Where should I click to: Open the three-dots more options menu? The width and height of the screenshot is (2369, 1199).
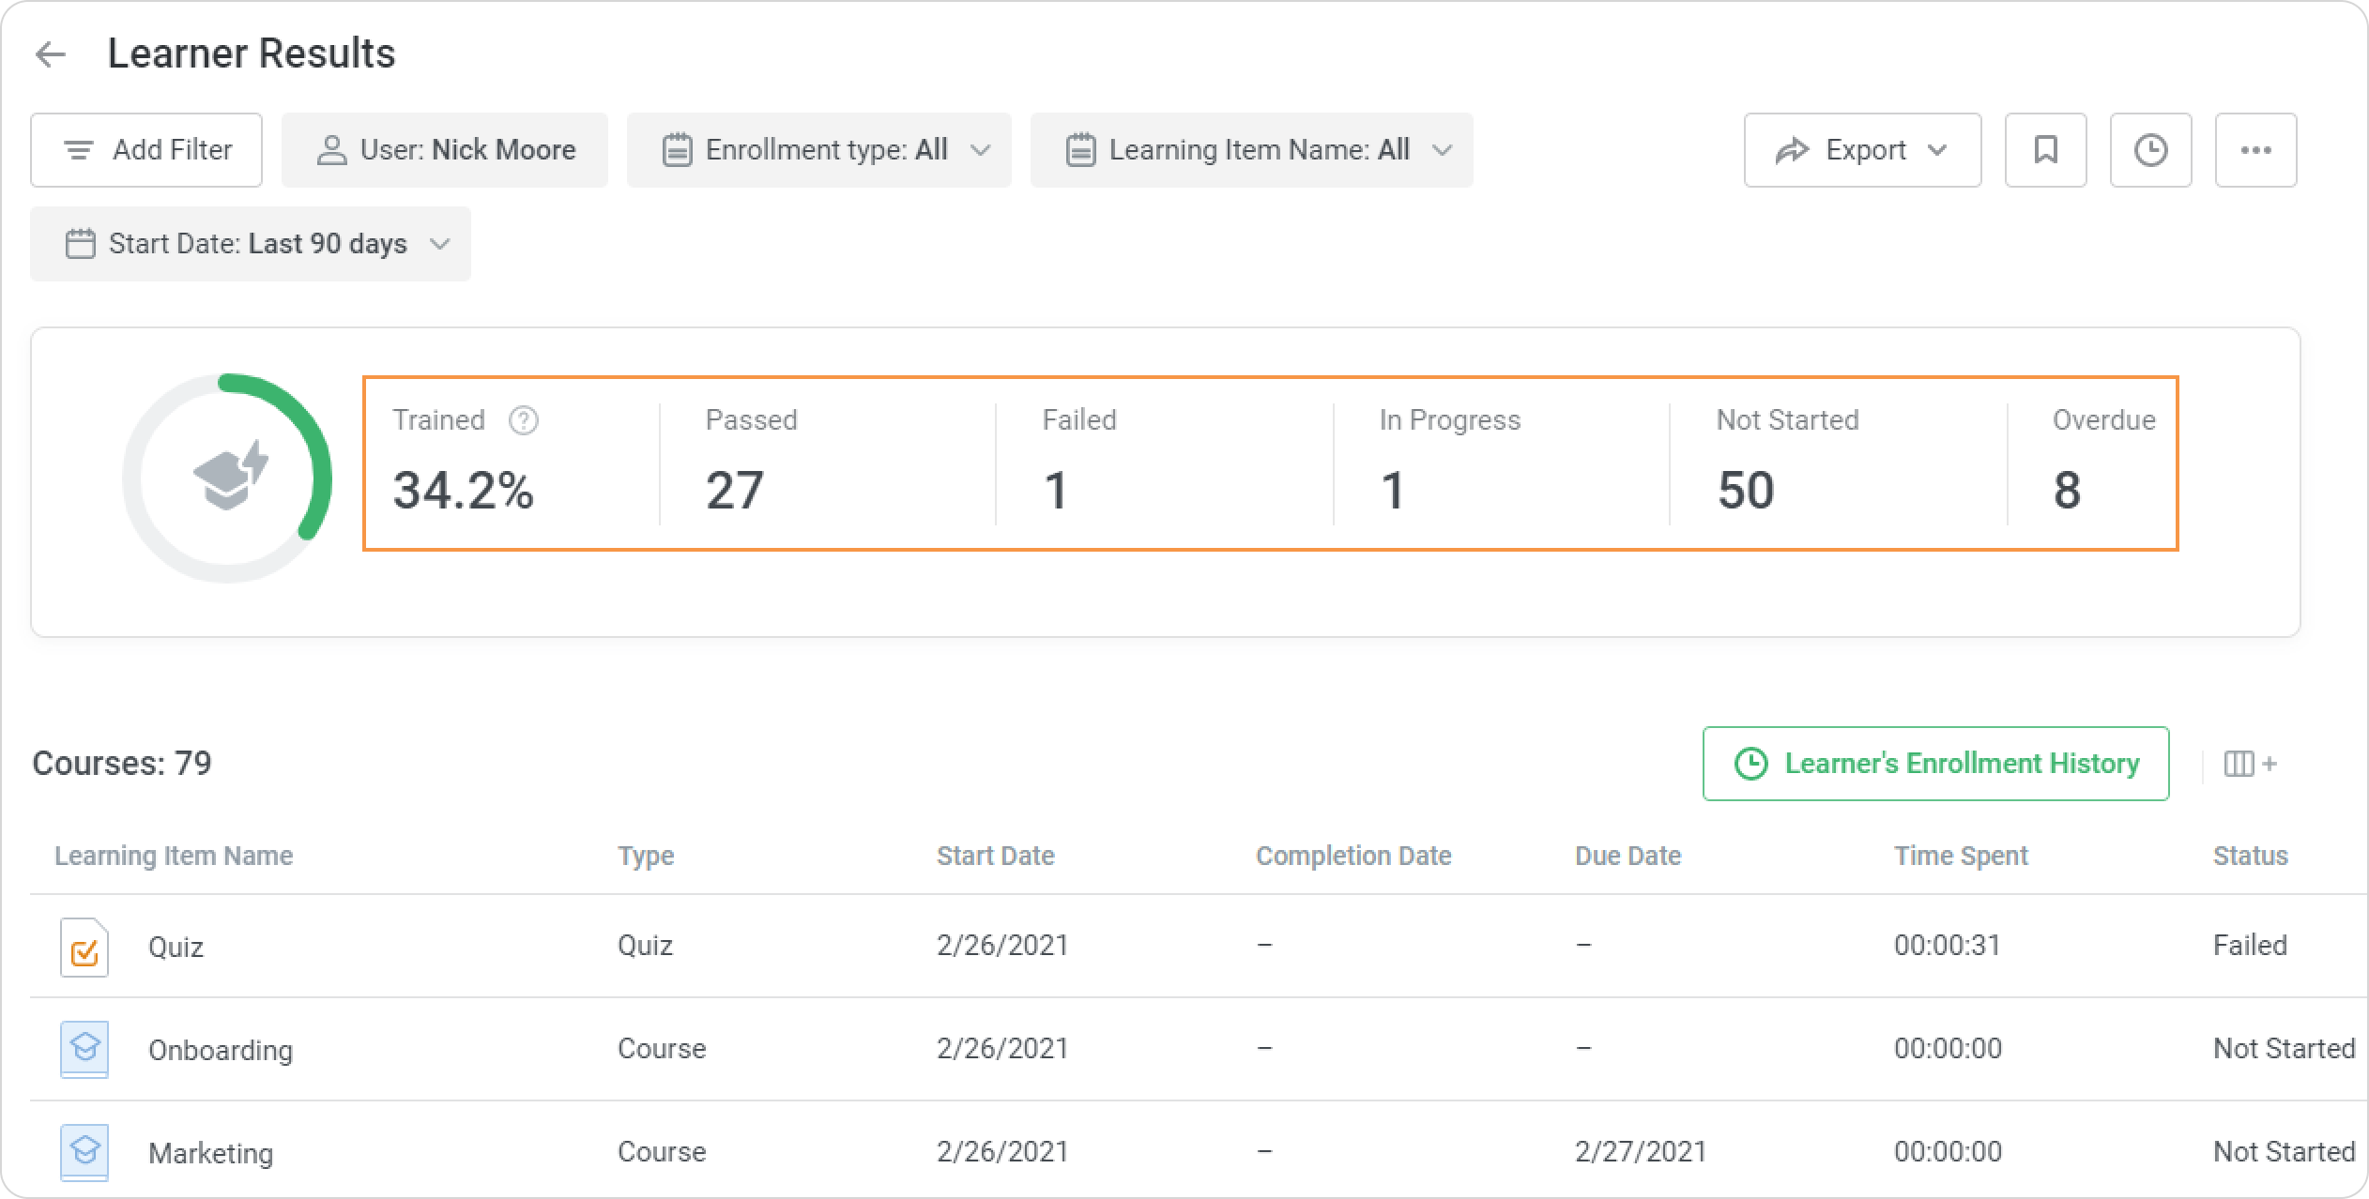click(x=2255, y=150)
